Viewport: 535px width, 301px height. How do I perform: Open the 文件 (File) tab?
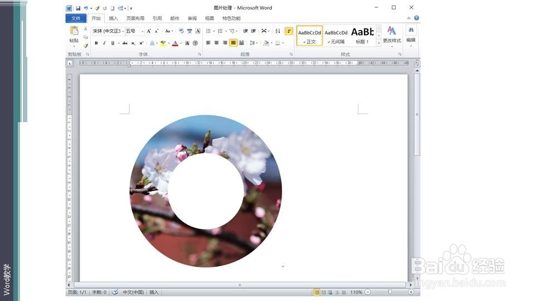(76, 18)
